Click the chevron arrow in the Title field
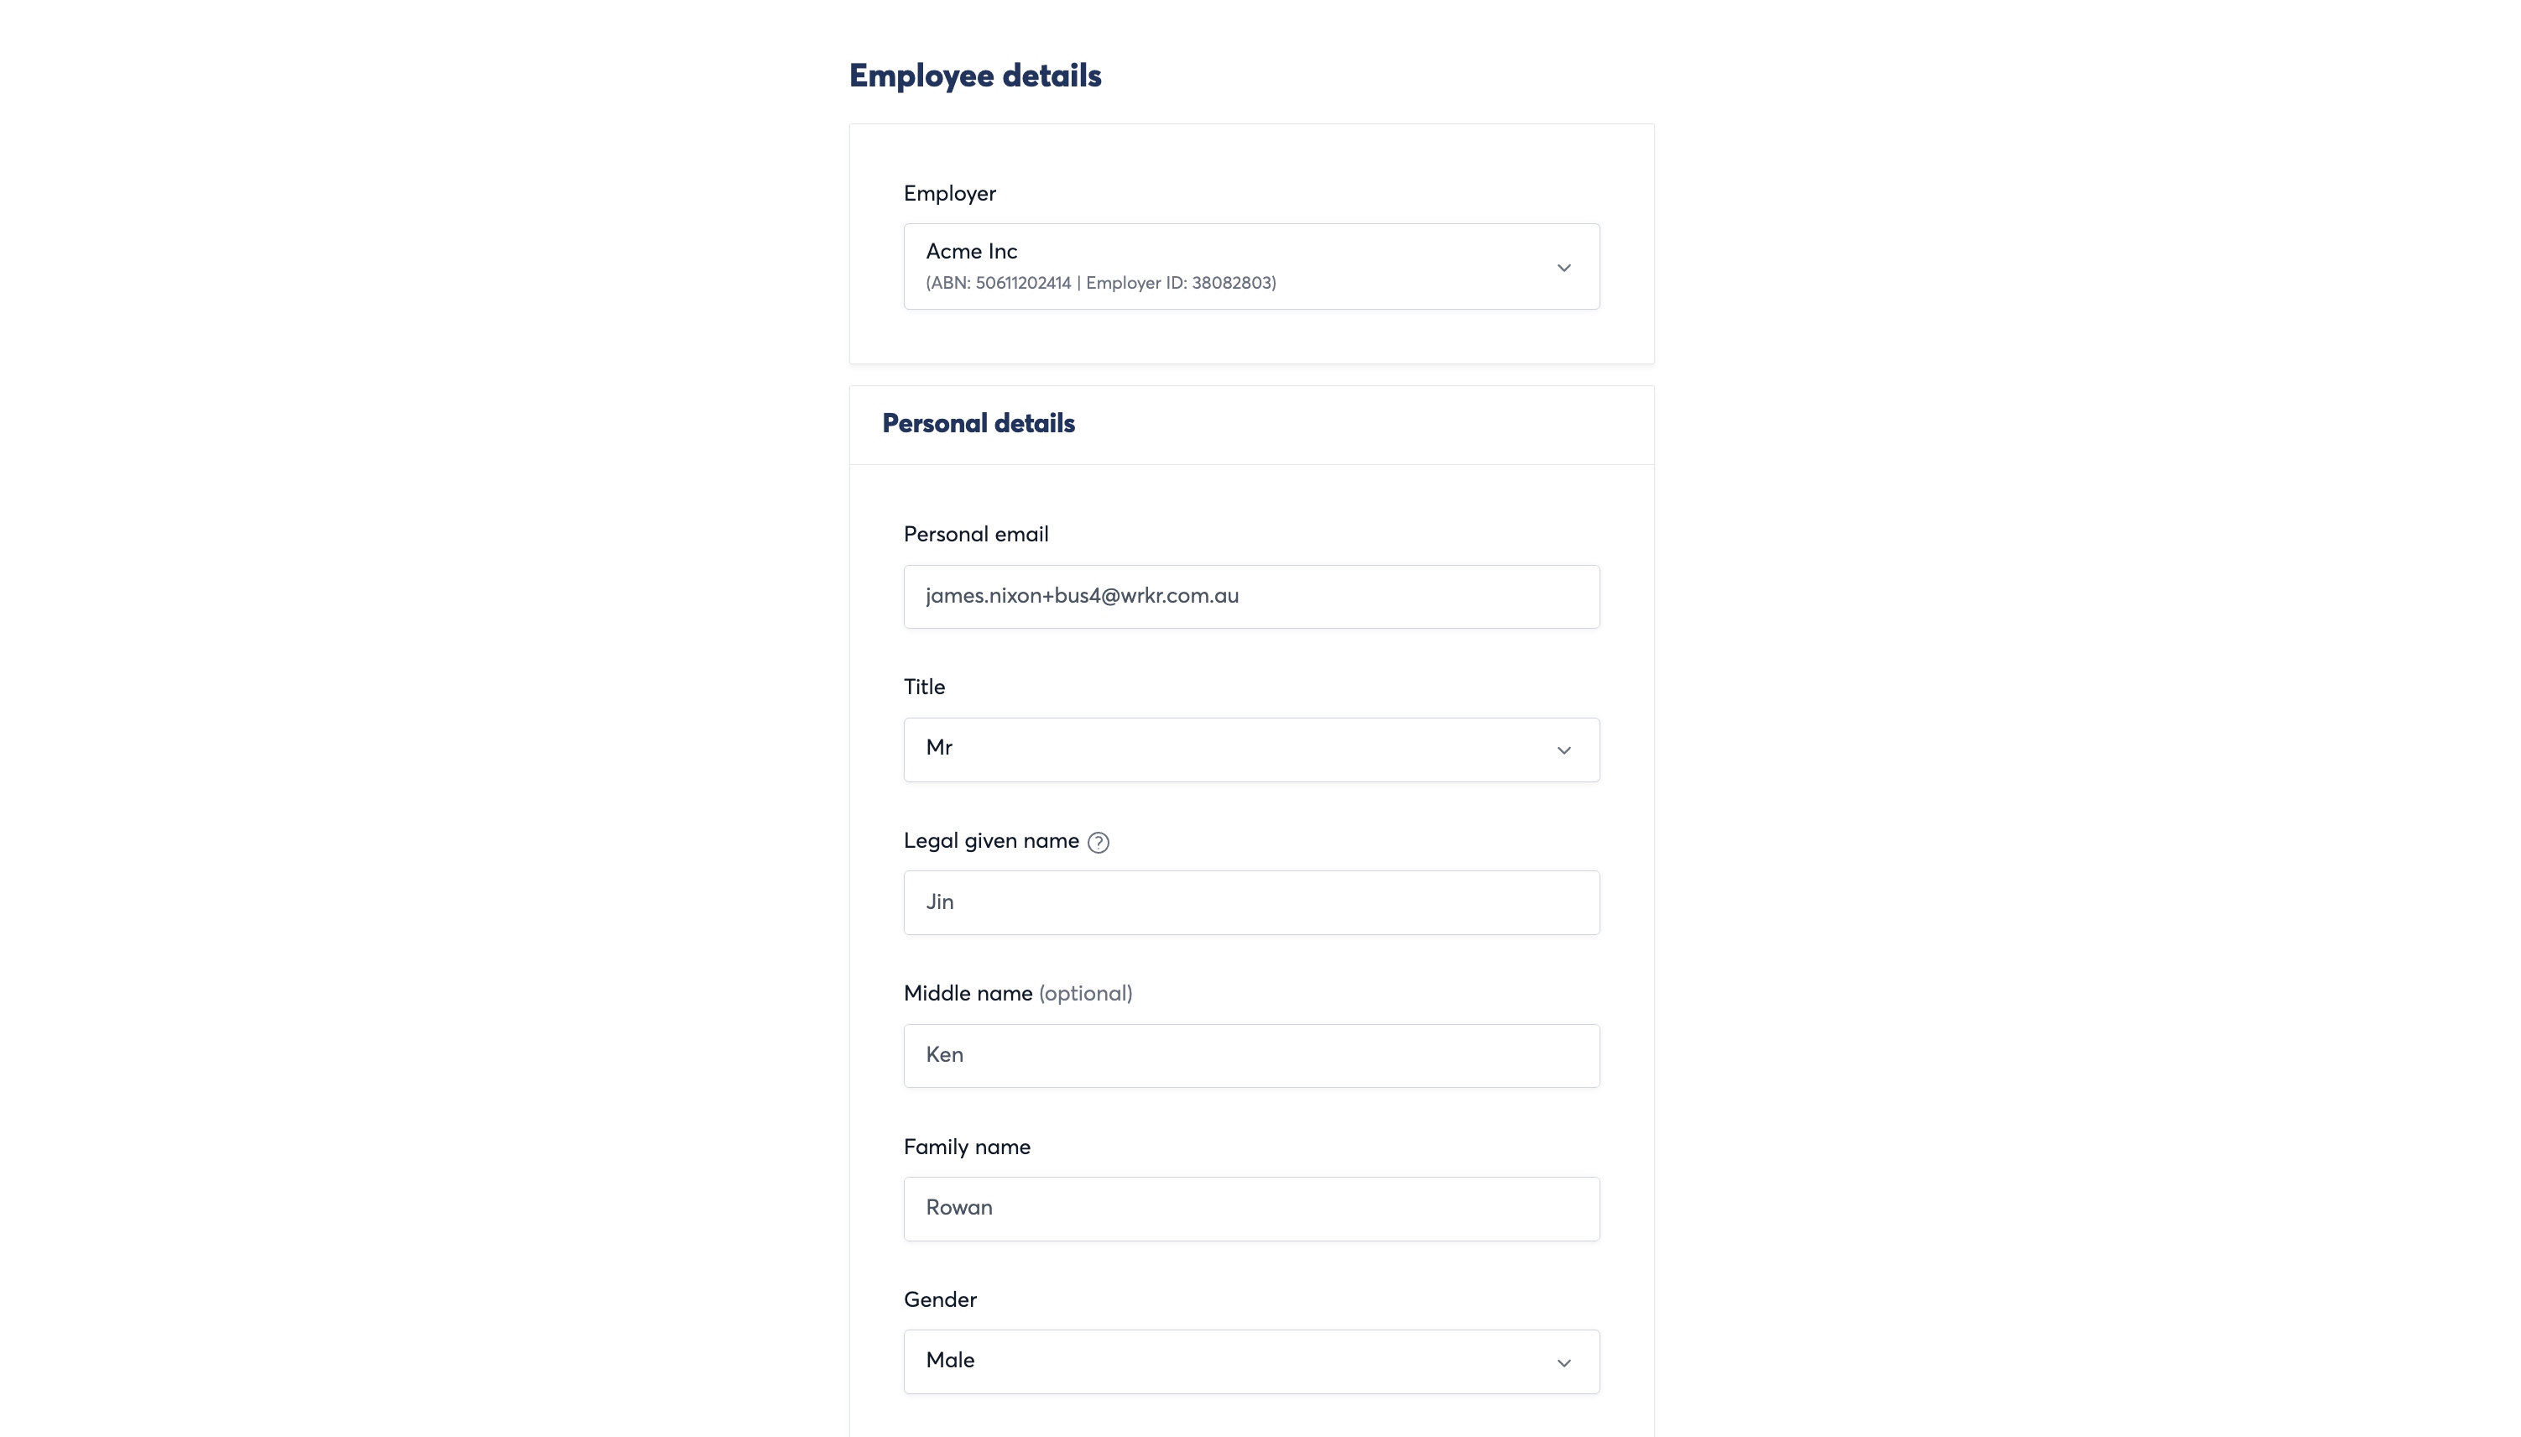 [1564, 750]
